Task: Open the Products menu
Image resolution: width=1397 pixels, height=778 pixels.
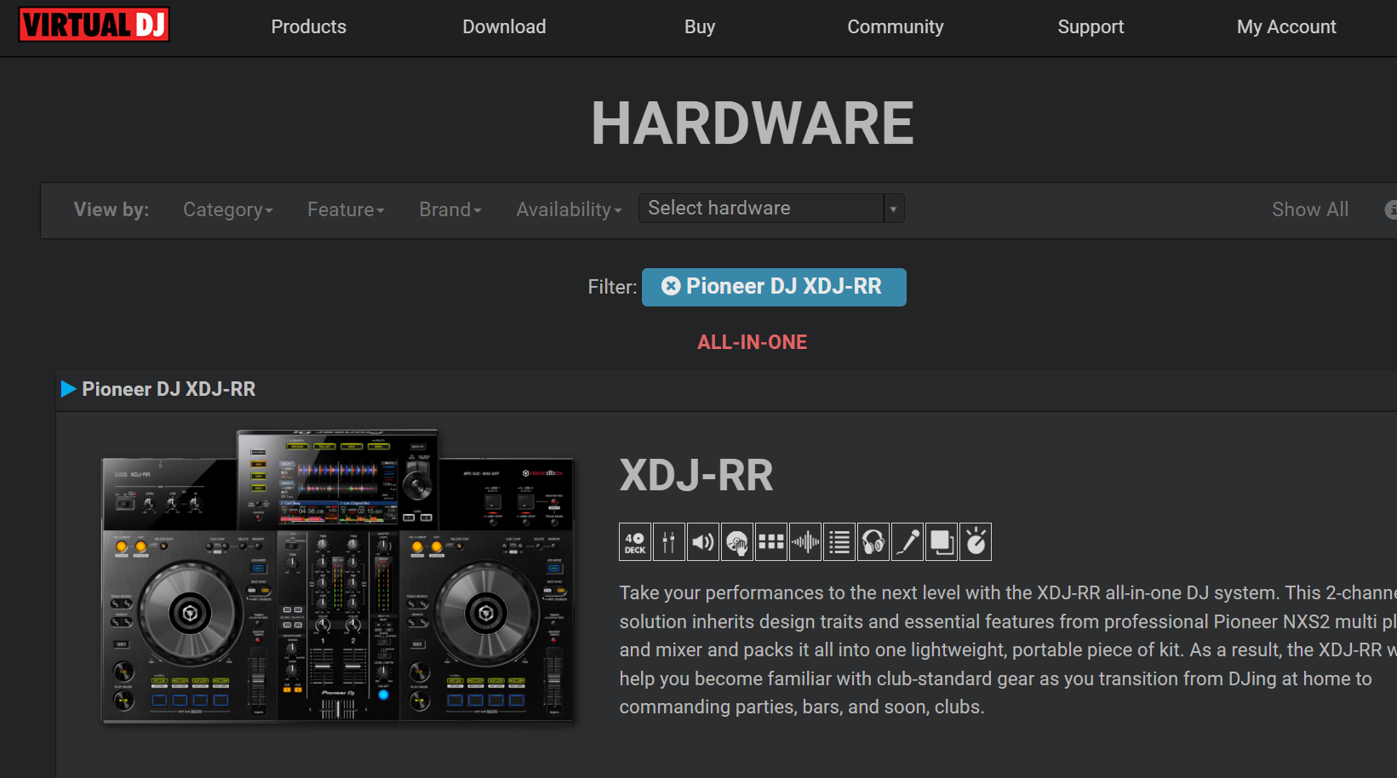Action: coord(308,26)
